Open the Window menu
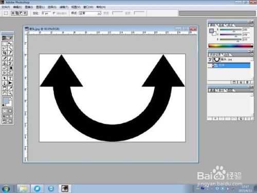The height and width of the screenshot is (193, 257). [88, 7]
